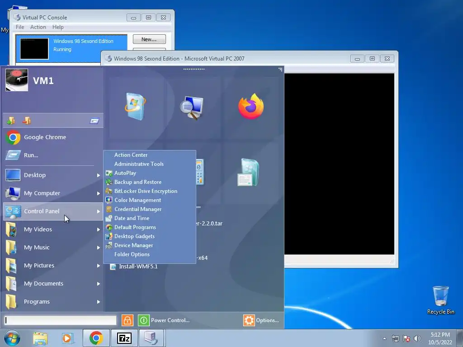
Task: Open Help menu in Virtual PC Console
Action: coord(58,27)
